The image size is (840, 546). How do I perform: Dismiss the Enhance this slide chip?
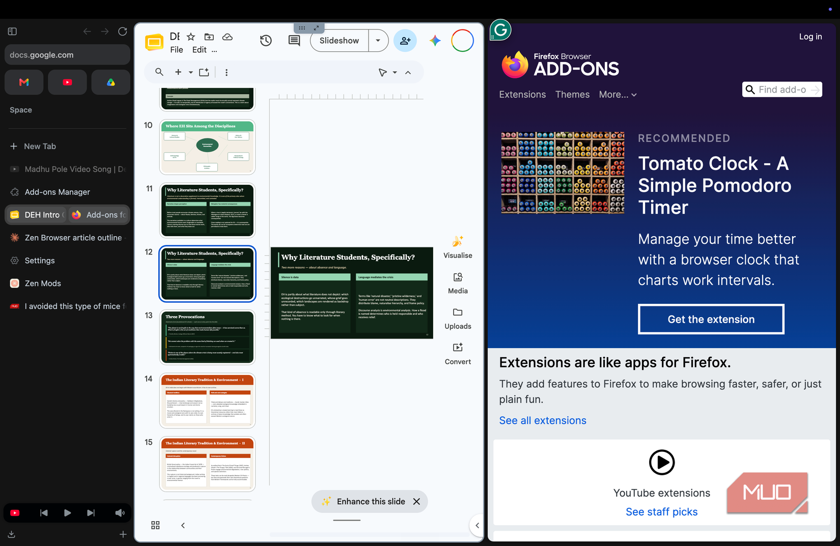point(416,502)
